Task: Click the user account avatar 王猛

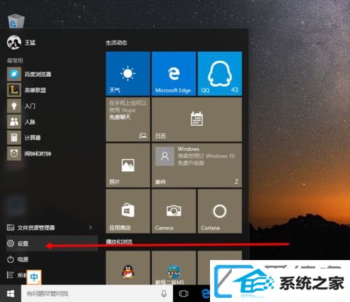Action: 14,43
